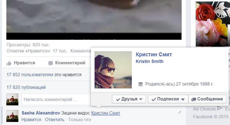Click in the Написать комментарий field
The image size is (230, 125).
[x=56, y=99]
